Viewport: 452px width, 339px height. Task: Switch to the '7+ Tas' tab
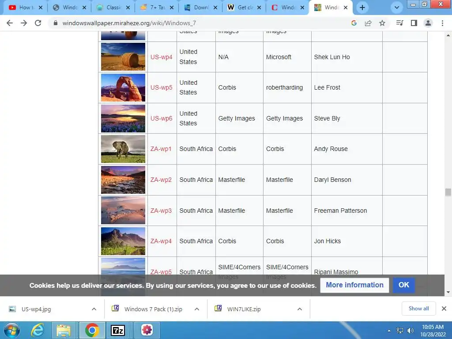tap(157, 8)
